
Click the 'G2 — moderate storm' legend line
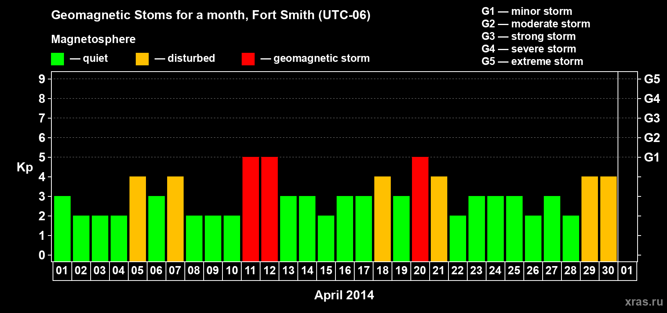pyautogui.click(x=536, y=24)
